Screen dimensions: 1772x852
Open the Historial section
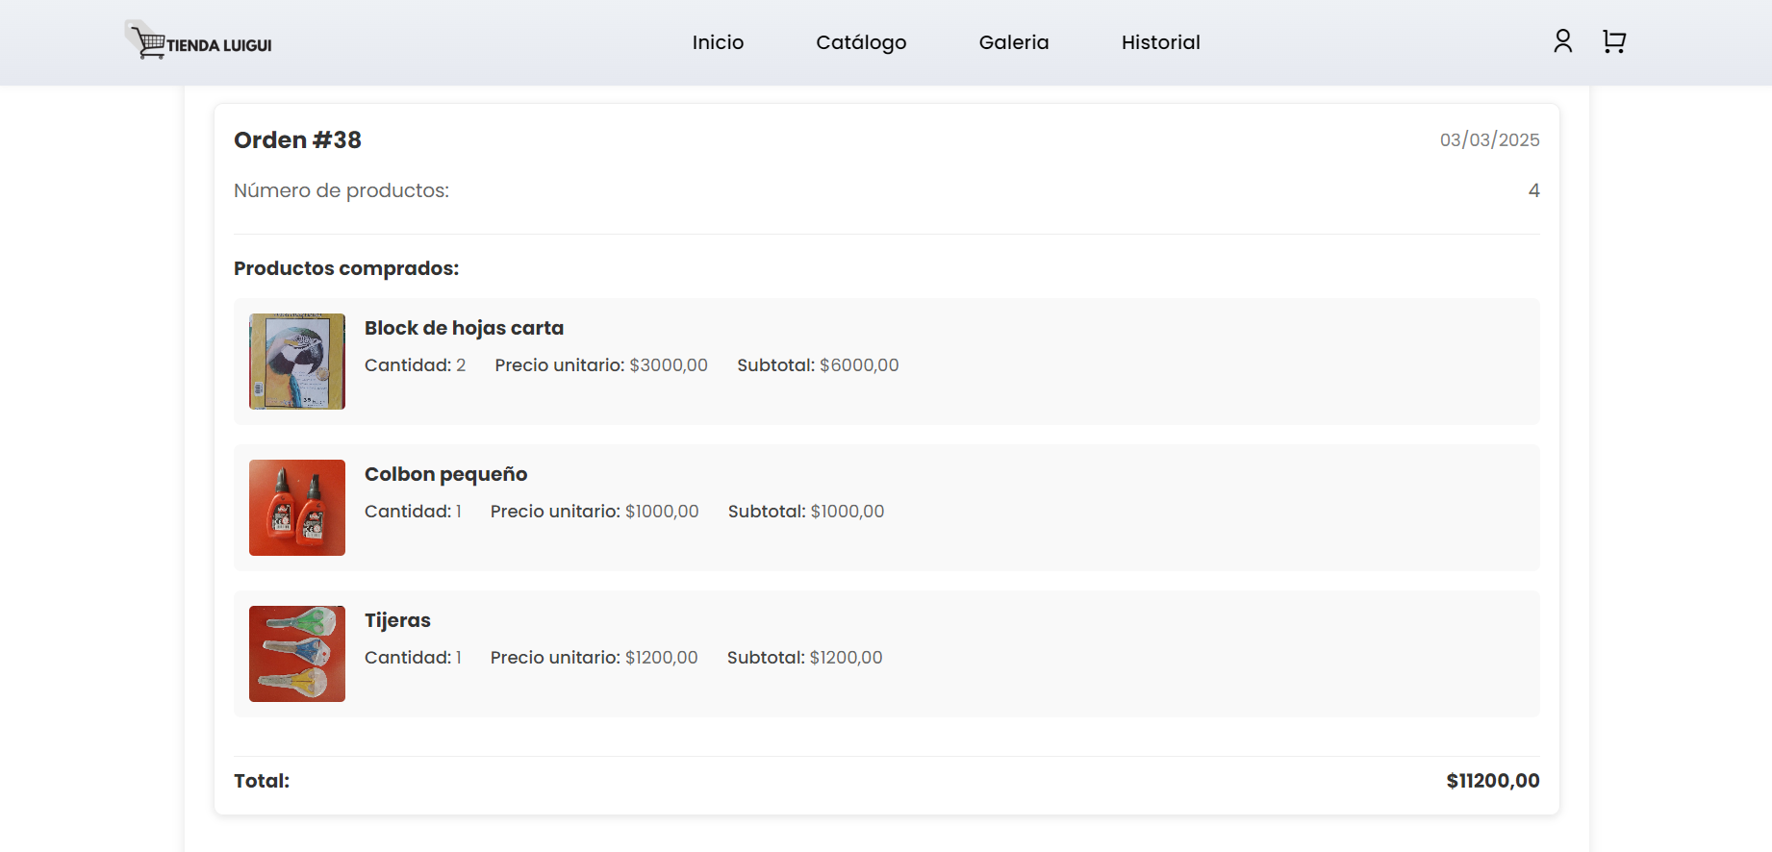1160,42
